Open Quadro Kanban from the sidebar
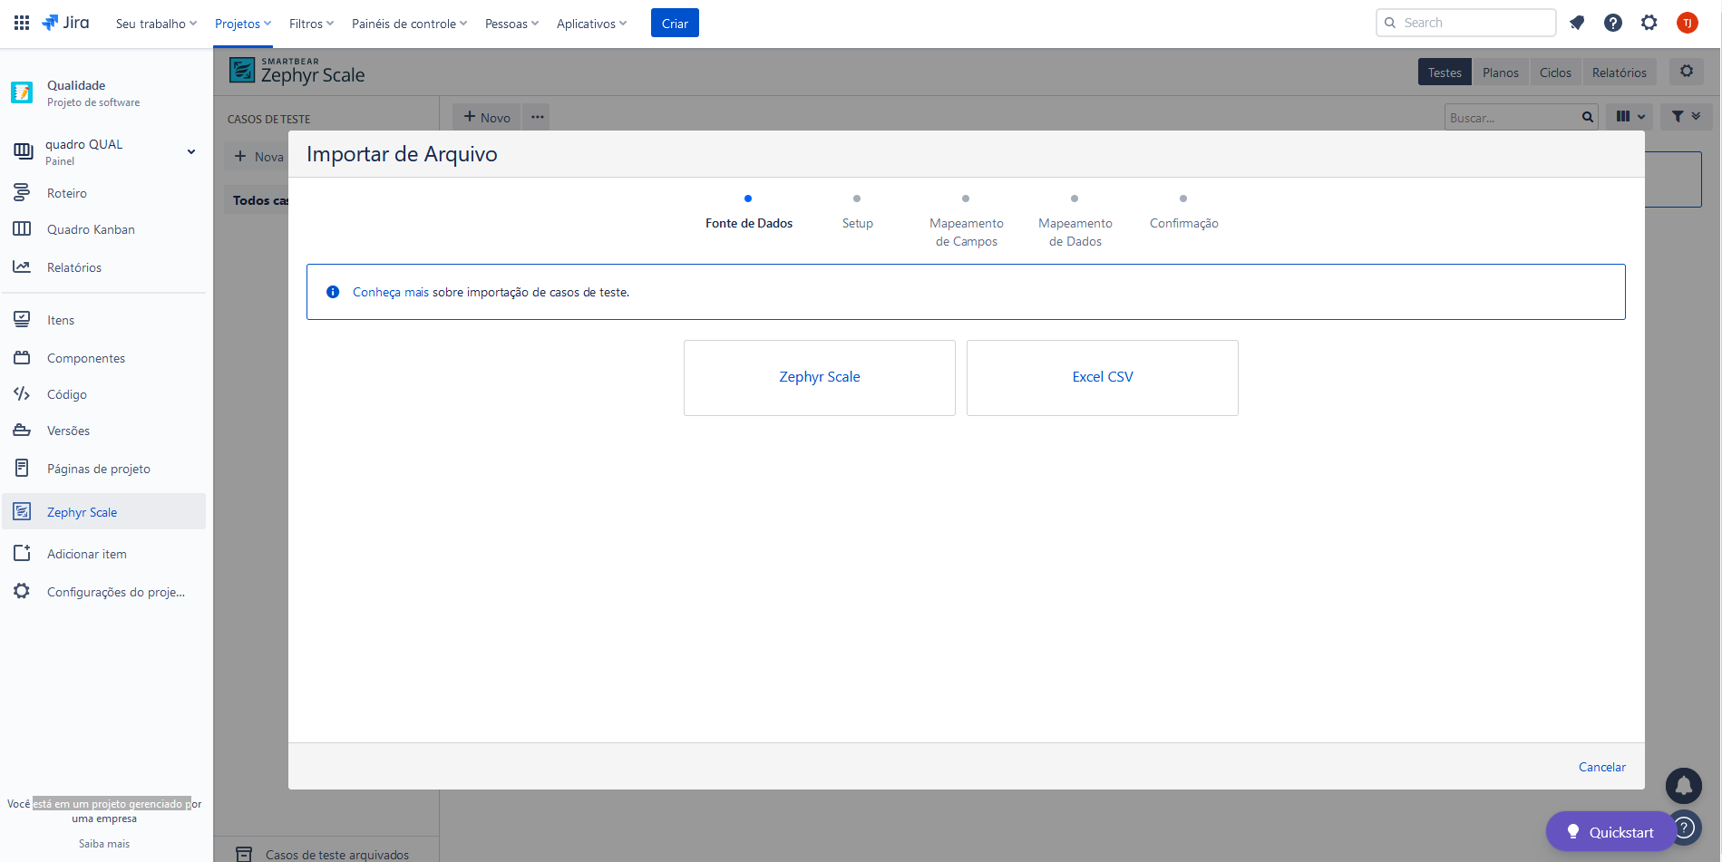The height and width of the screenshot is (862, 1722). point(91,229)
